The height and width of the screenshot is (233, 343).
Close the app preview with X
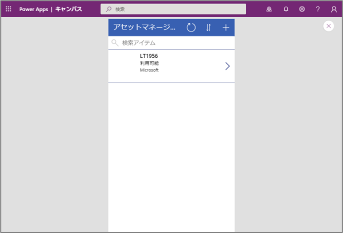pos(329,26)
